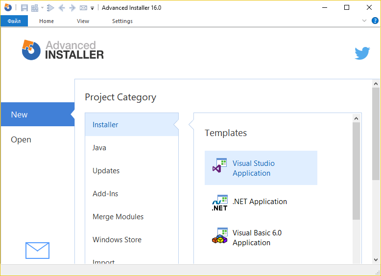381x276 pixels.
Task: Choose Visual Studio Application template text
Action: tap(254, 168)
